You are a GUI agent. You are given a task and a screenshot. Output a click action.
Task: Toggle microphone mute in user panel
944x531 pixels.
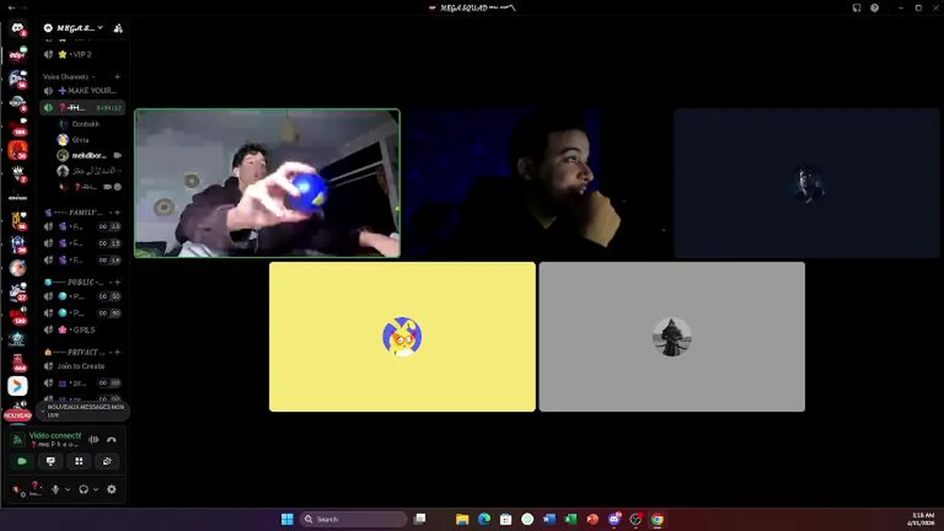55,489
